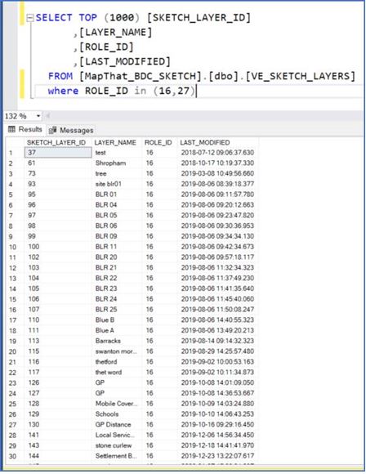Click SKETCH_LAYER_ID cell 61
Screen dimensions: 366x474
coord(58,163)
